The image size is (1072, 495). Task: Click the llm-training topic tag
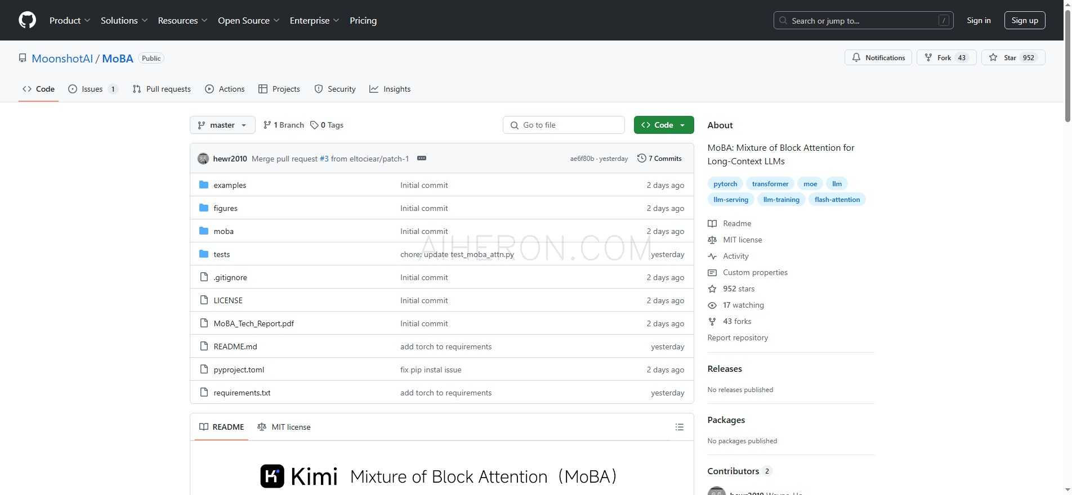(x=781, y=200)
